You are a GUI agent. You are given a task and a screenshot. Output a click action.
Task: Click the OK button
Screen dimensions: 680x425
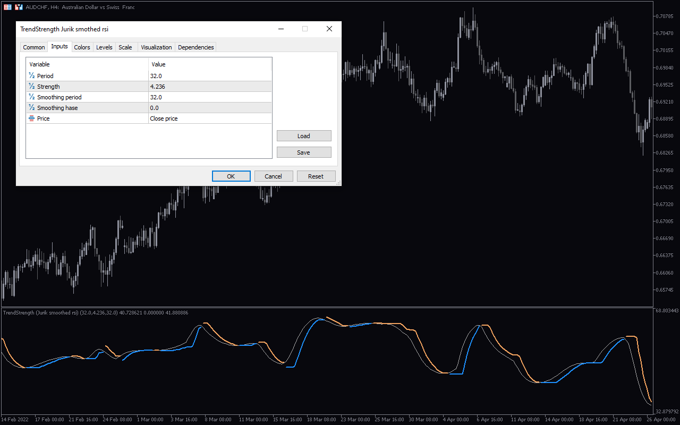click(231, 176)
